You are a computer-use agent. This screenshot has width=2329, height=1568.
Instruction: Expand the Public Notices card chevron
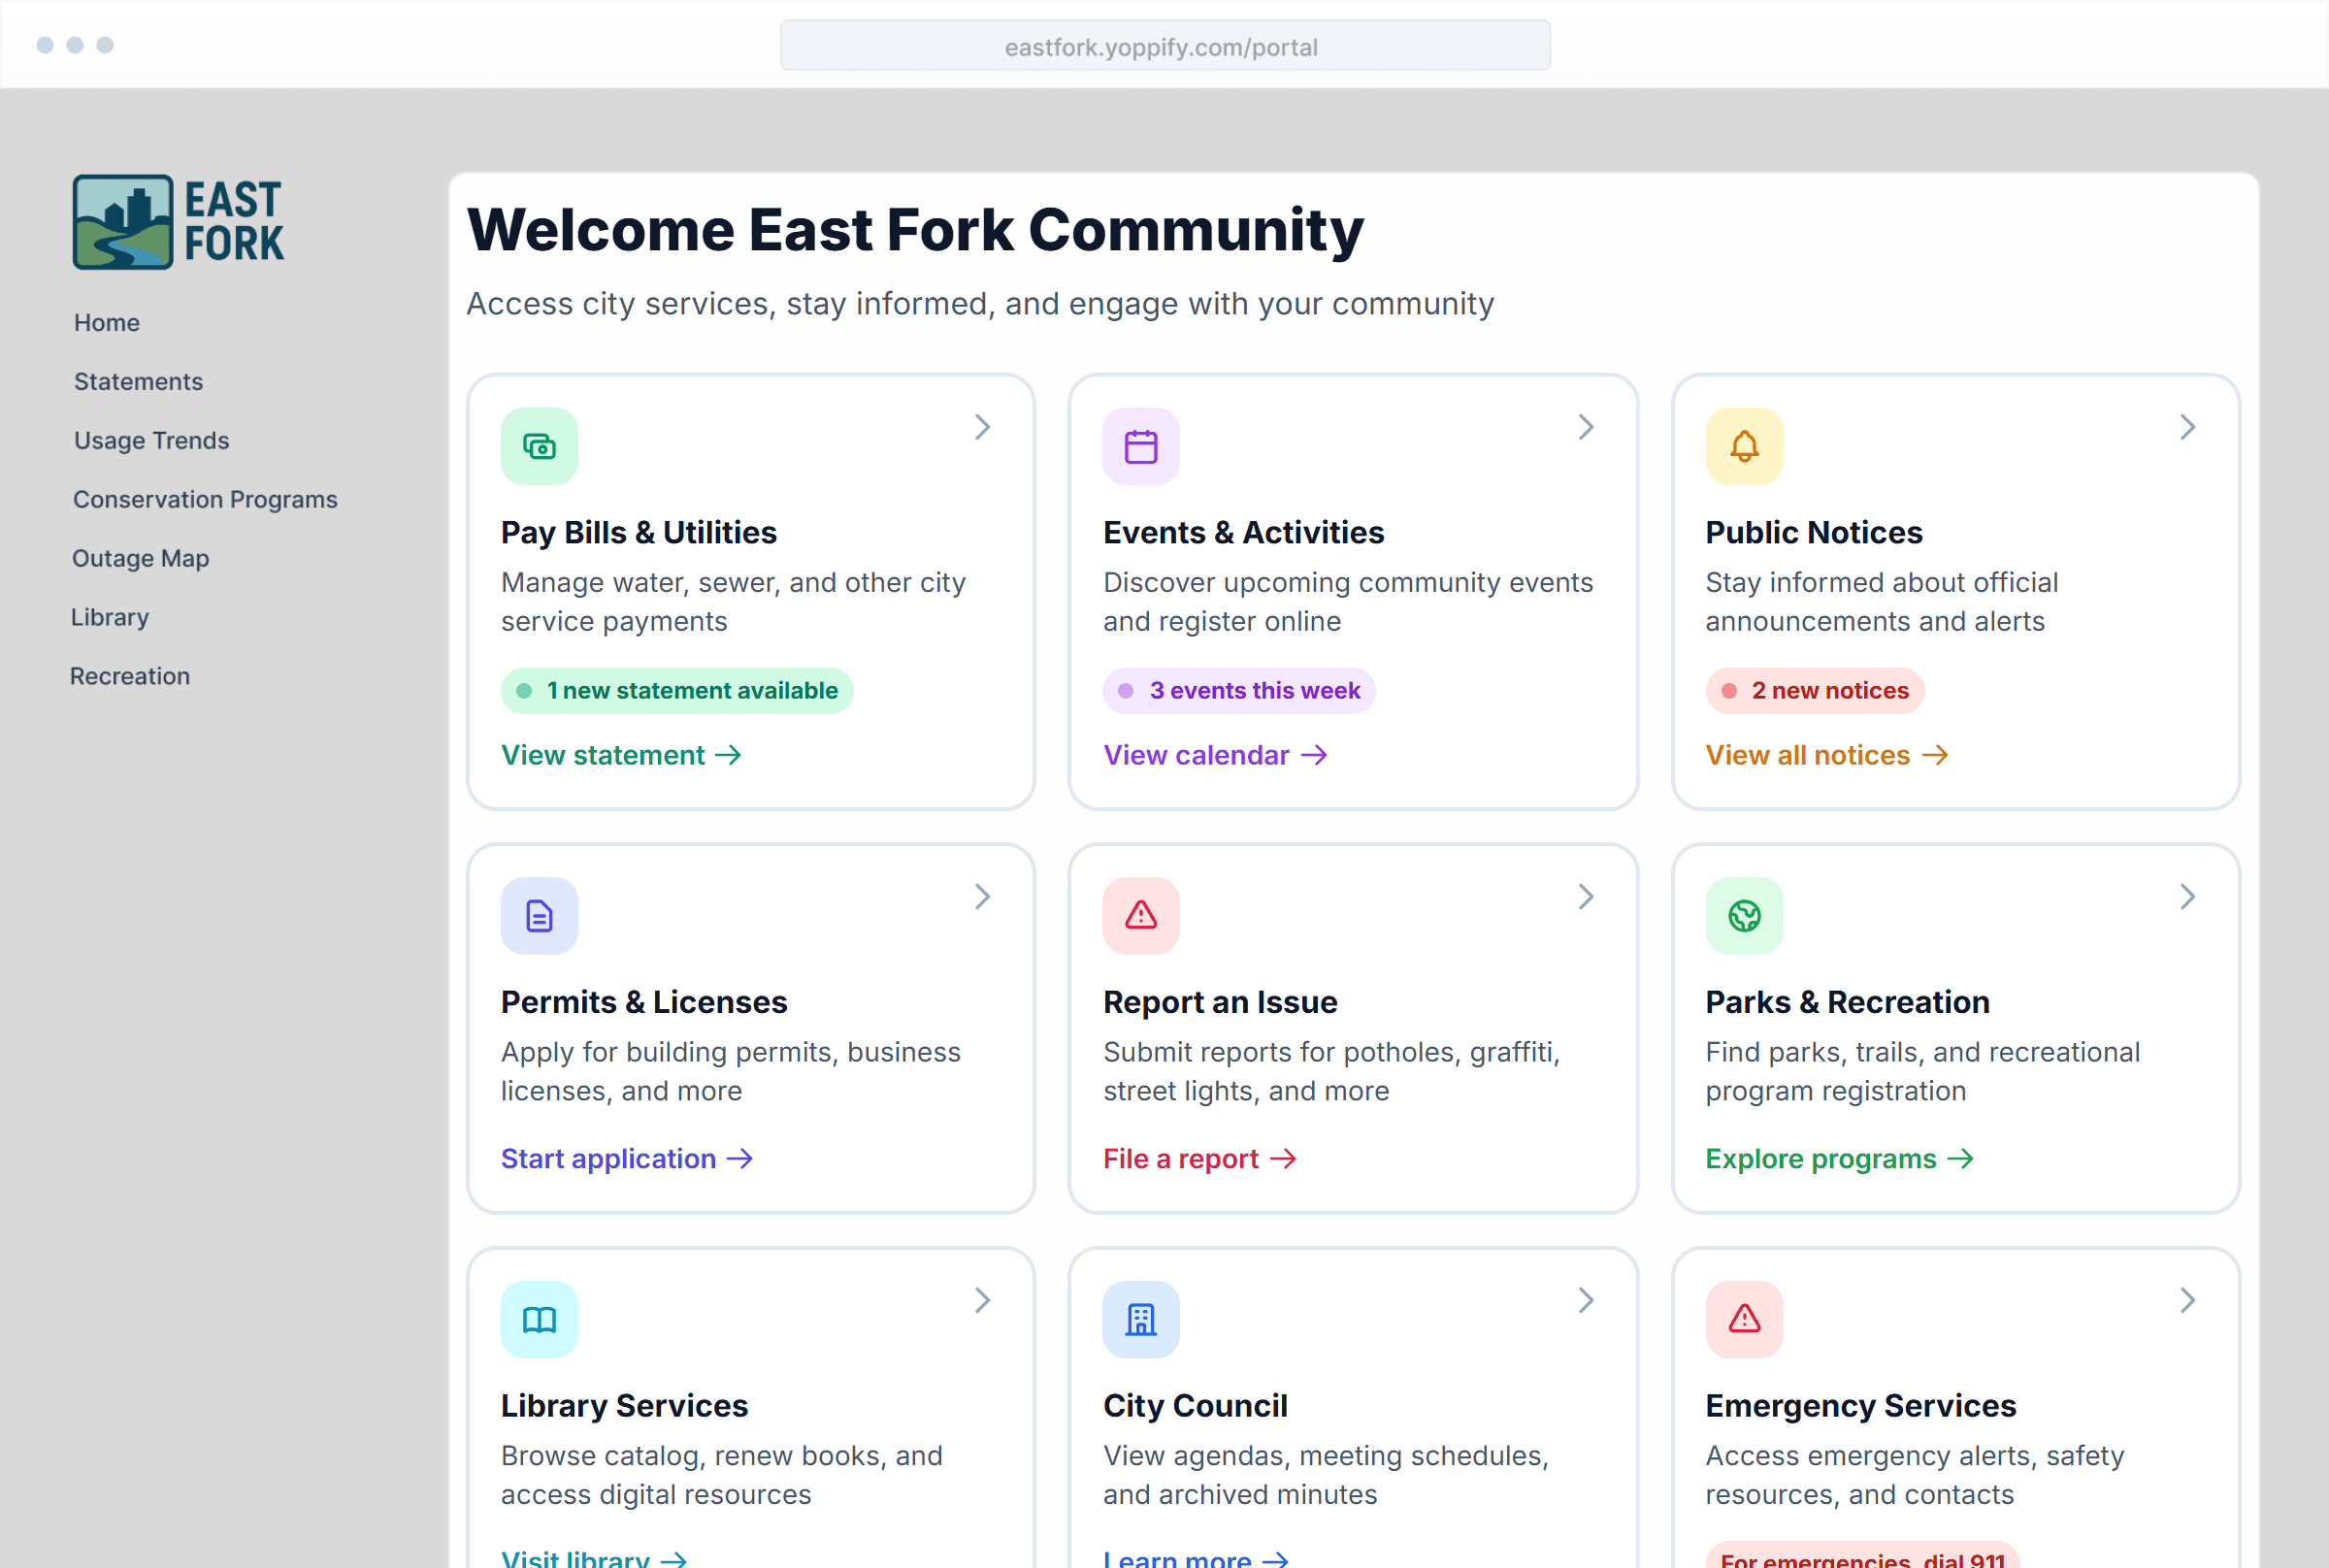click(2187, 427)
